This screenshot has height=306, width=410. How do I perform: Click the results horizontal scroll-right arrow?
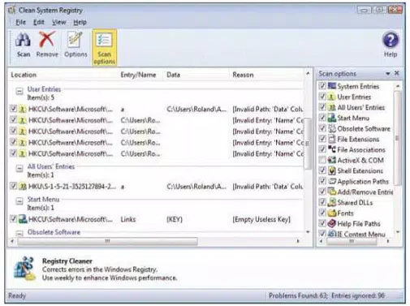coord(298,241)
